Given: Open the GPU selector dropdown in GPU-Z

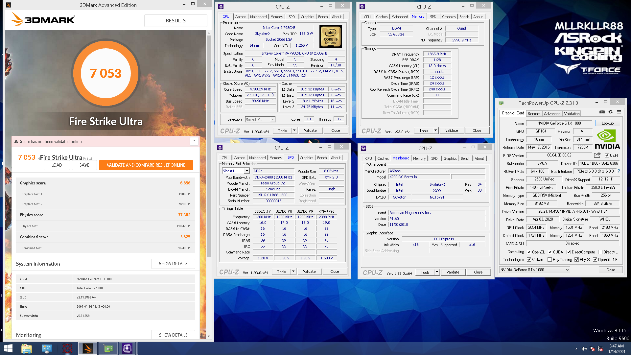Looking at the screenshot, I should 534,270.
